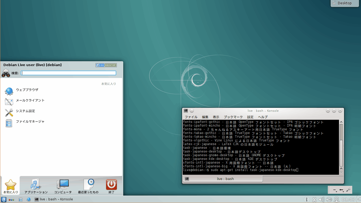Launch メールクライアント from favorites
Image resolution: width=361 pixels, height=203 pixels.
(61, 101)
